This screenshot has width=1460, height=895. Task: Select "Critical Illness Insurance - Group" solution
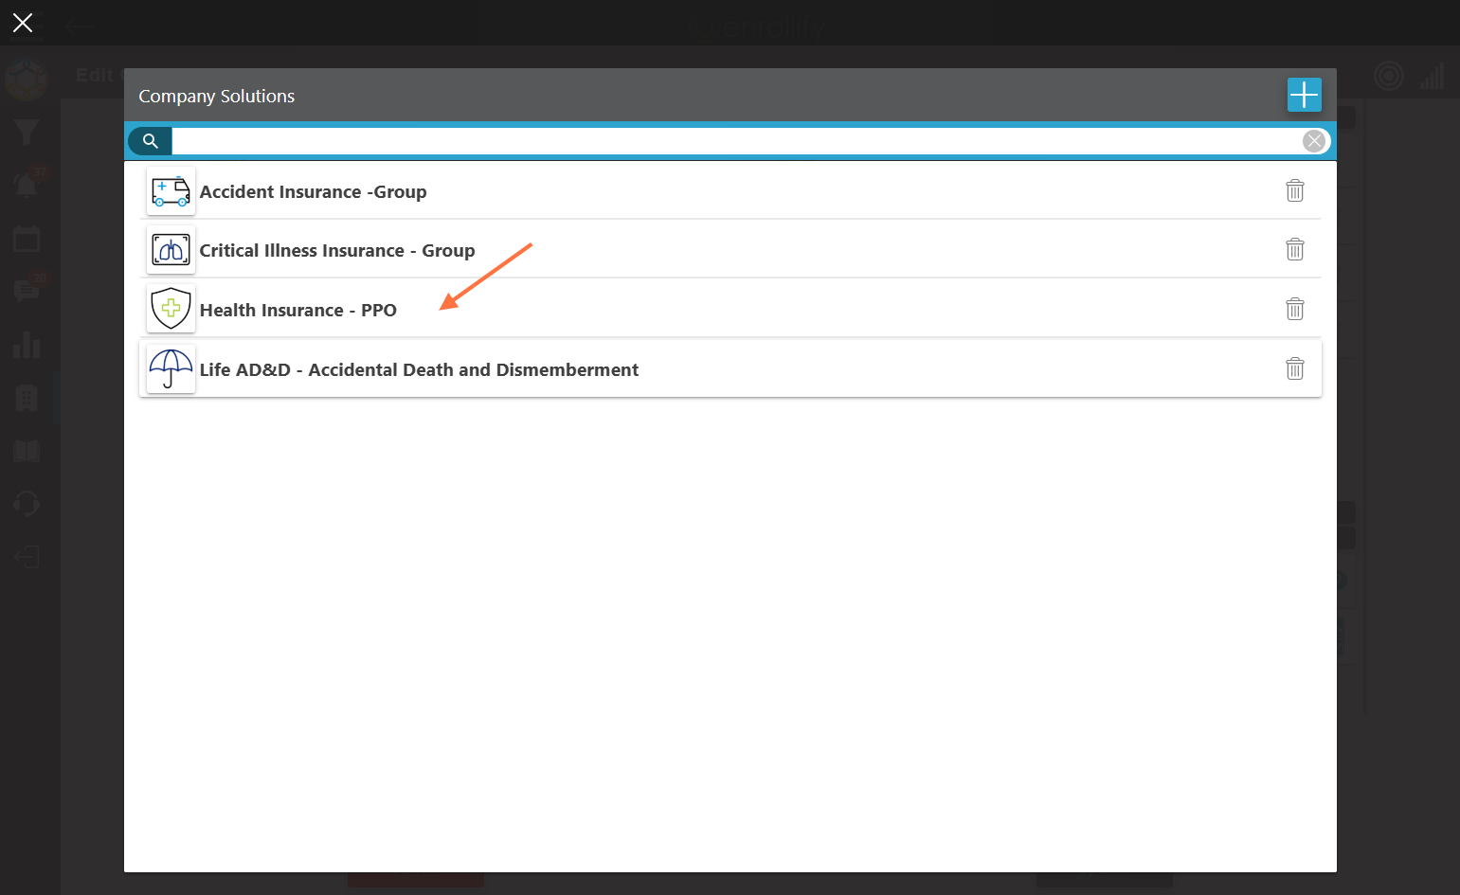coord(730,250)
